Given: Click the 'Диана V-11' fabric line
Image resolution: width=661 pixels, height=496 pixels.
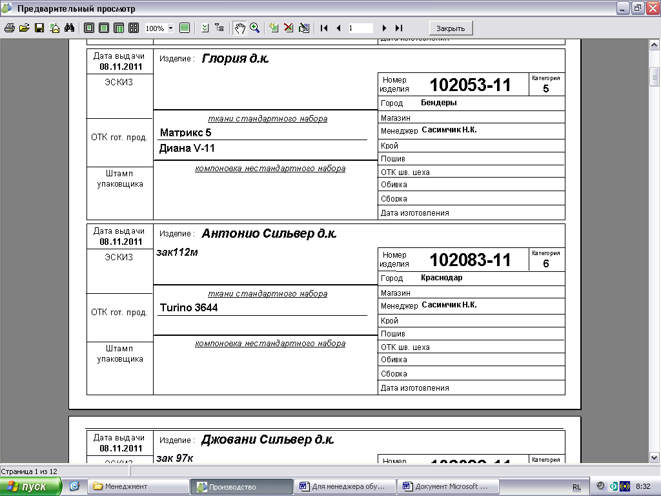Looking at the screenshot, I should click(x=187, y=148).
